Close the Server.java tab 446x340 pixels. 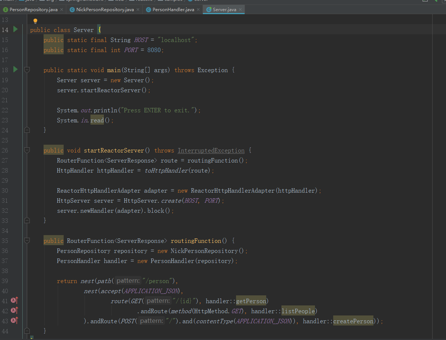tap(240, 9)
